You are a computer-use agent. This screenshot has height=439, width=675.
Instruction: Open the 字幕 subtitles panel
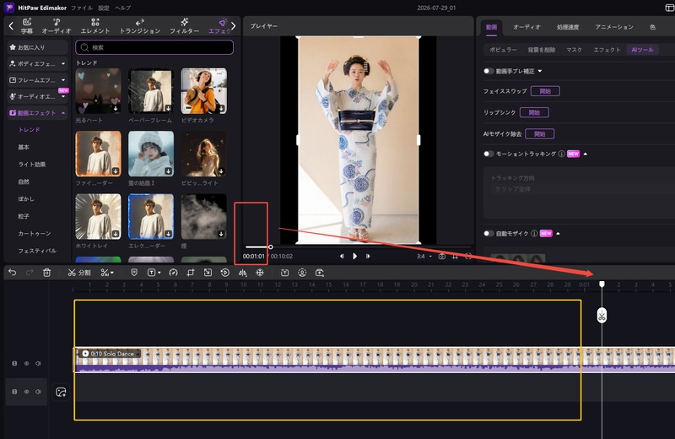[27, 26]
